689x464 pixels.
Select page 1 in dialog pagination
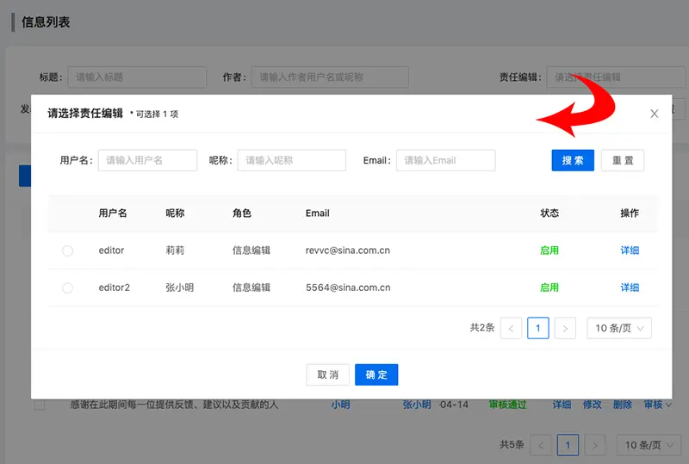[537, 328]
